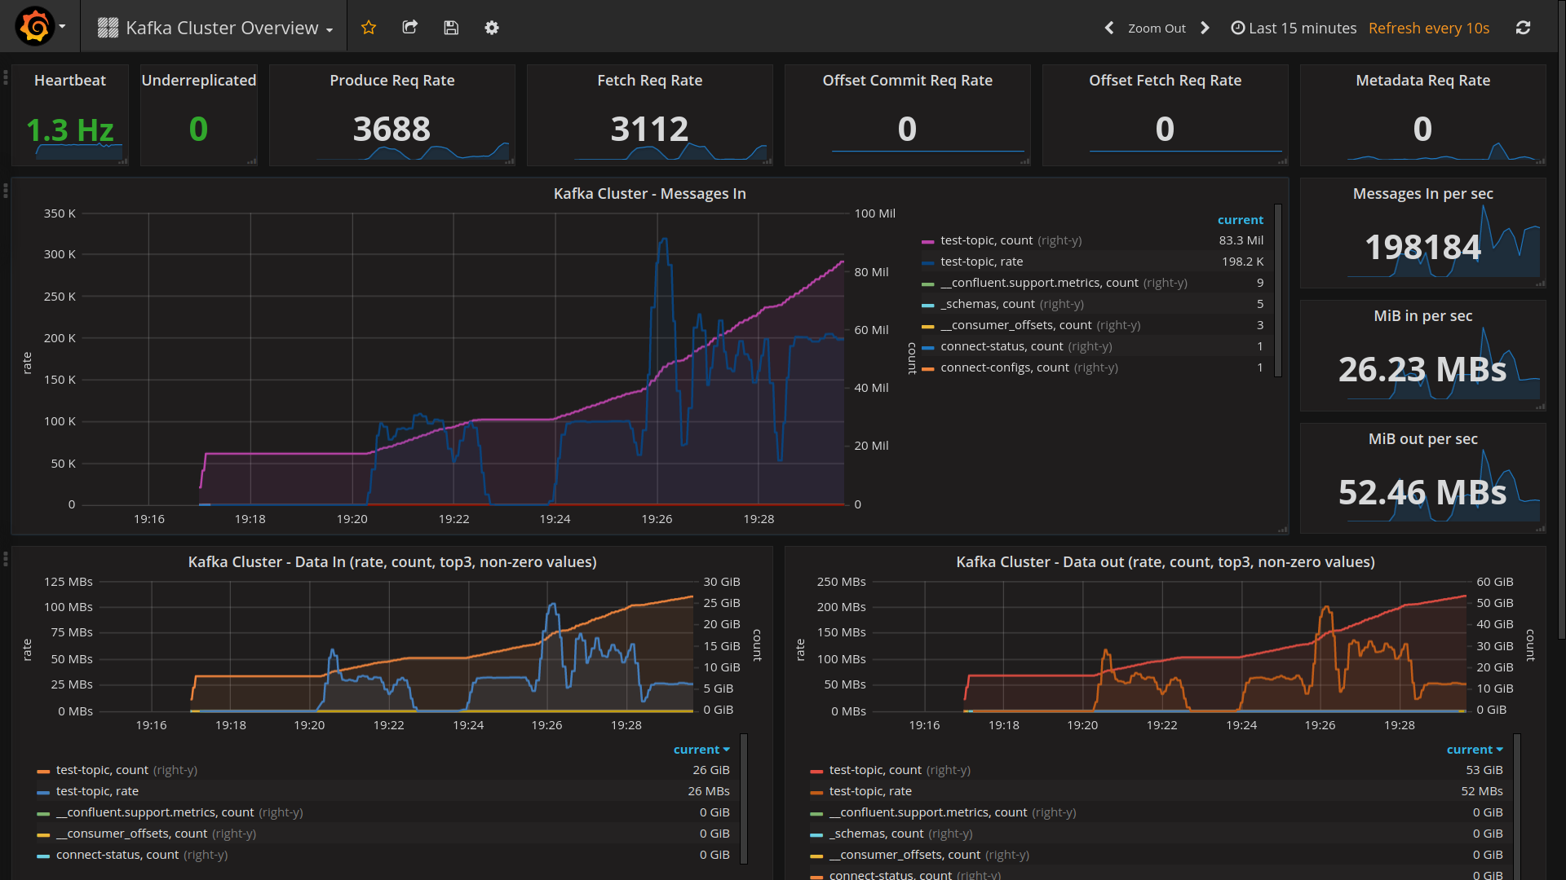Save dashboard with floppy disk icon
1566x880 pixels.
tap(451, 28)
